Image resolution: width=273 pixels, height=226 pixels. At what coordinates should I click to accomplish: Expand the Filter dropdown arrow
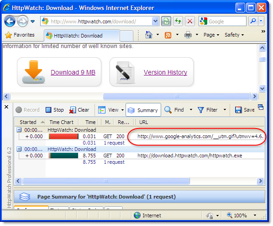click(225, 110)
